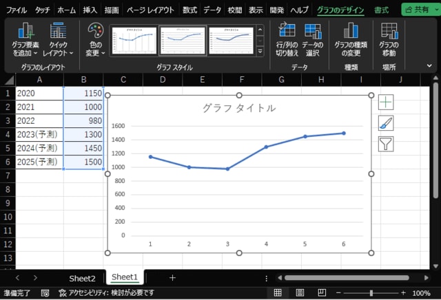Add a new sheet with plus button
Viewport: 441px width, 300px height.
tap(172, 278)
